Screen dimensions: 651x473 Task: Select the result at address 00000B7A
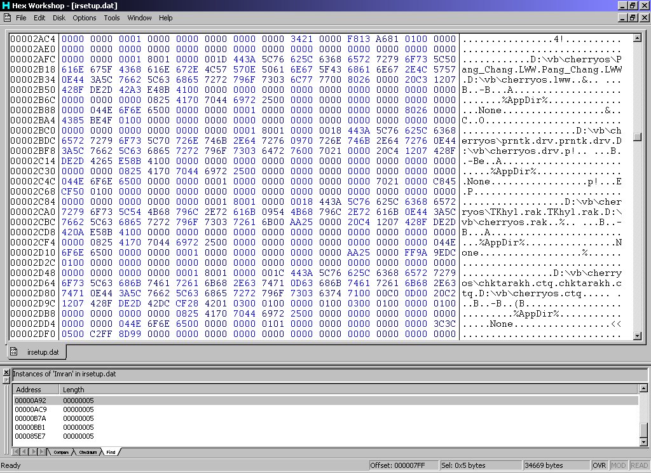325,418
